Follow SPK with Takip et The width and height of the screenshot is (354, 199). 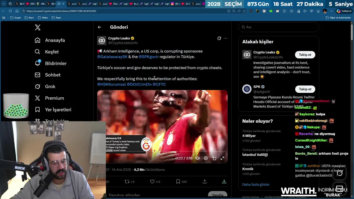click(305, 89)
